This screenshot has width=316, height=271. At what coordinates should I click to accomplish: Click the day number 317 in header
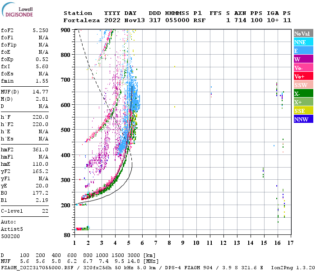coord(155,20)
